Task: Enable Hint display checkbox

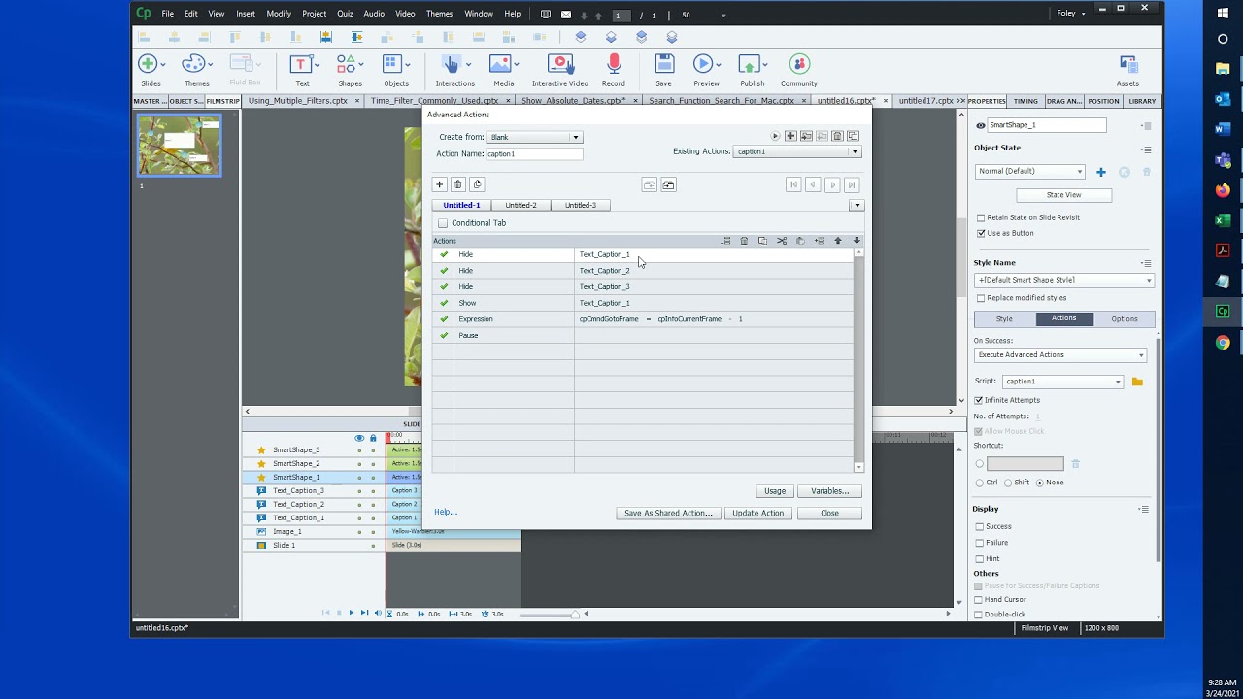Action: tap(979, 558)
